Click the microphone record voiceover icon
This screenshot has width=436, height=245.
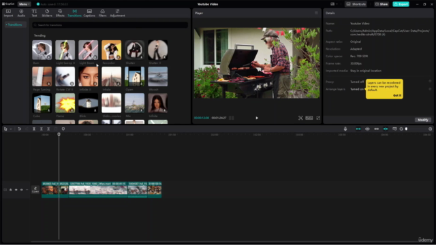click(x=345, y=129)
